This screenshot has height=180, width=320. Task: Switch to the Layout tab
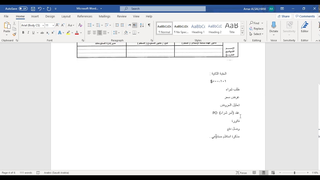point(66,16)
